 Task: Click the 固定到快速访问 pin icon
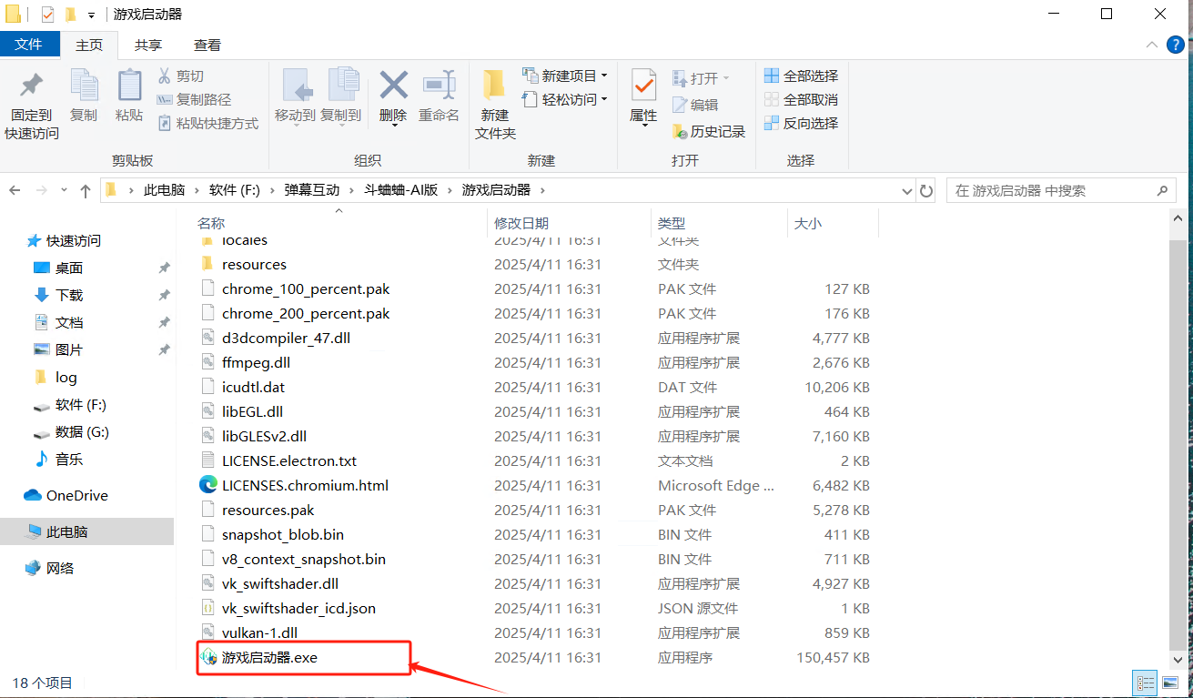(32, 87)
